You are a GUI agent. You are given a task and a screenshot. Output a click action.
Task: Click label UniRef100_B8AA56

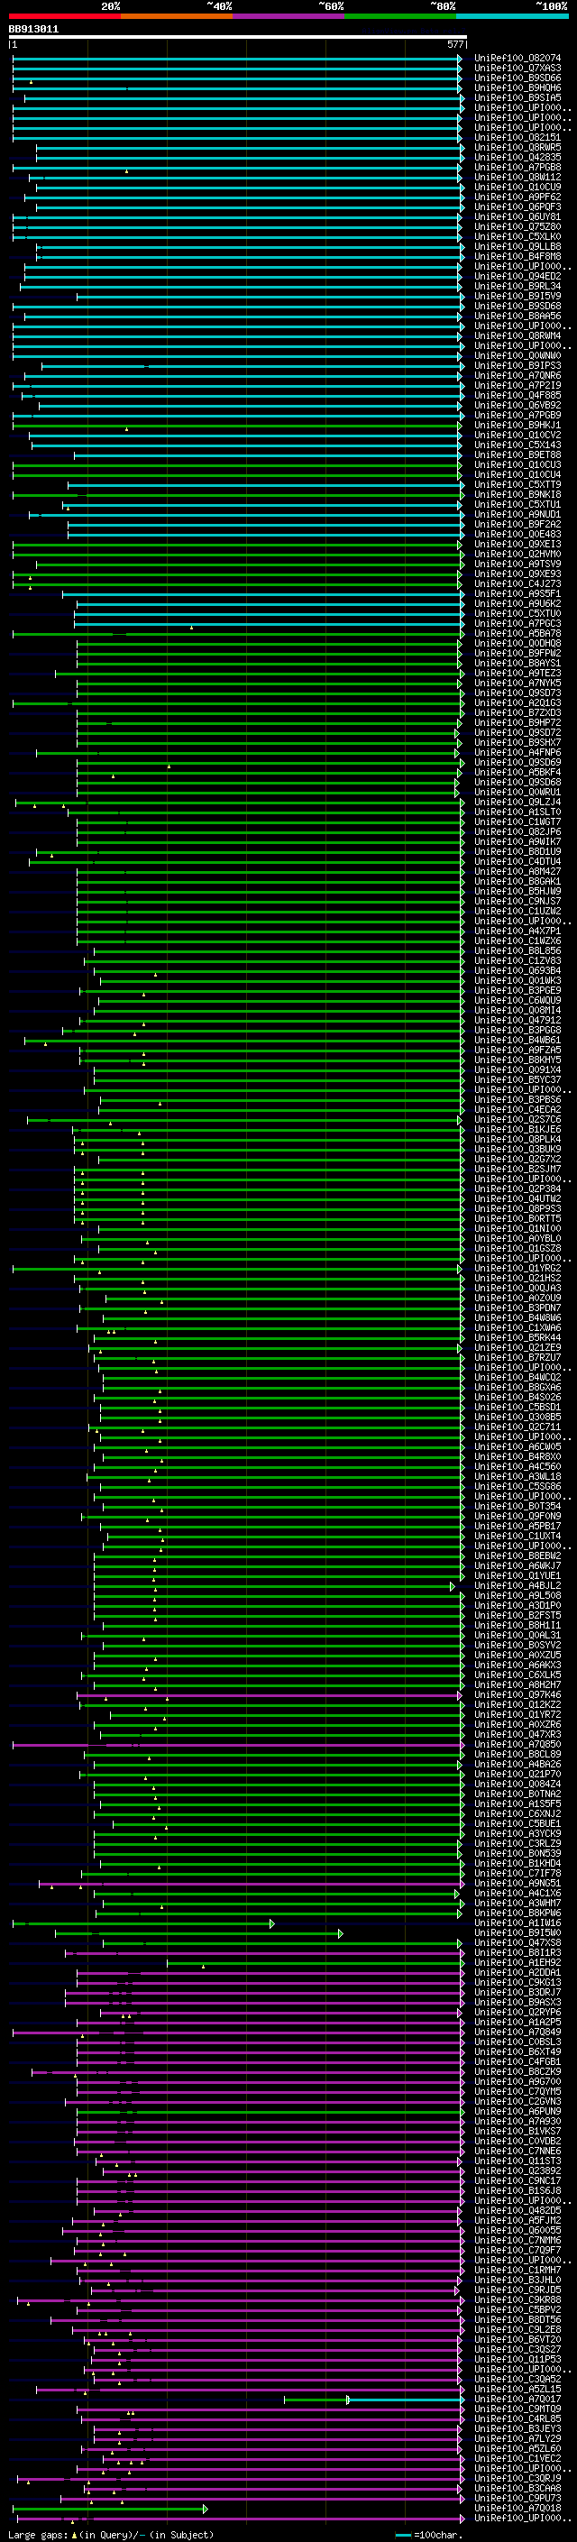coord(517,317)
